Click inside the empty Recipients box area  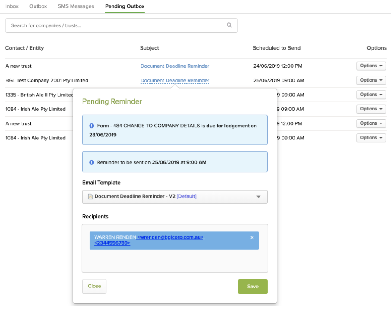click(x=174, y=261)
